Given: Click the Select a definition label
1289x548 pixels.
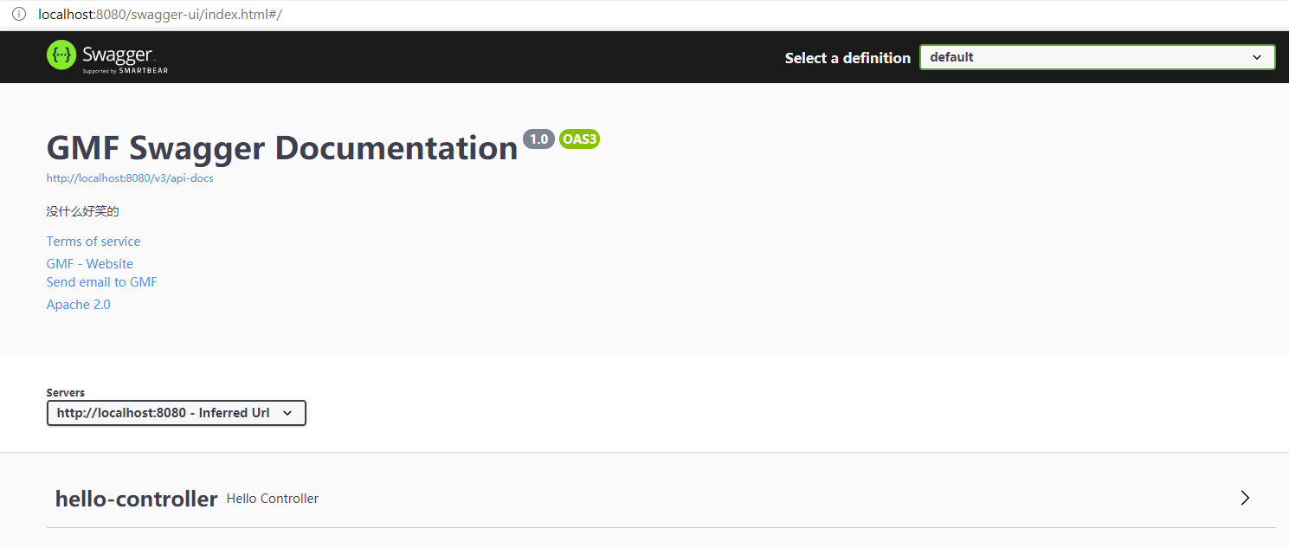Looking at the screenshot, I should (848, 58).
